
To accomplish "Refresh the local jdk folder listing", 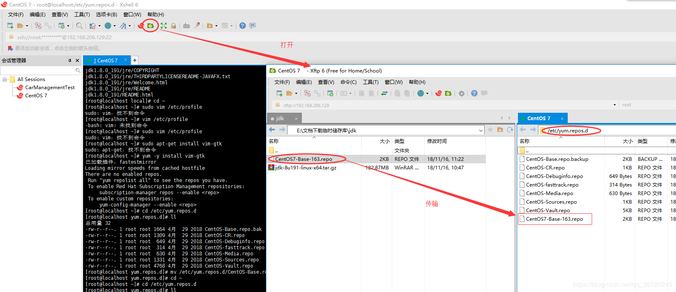I will click(510, 130).
